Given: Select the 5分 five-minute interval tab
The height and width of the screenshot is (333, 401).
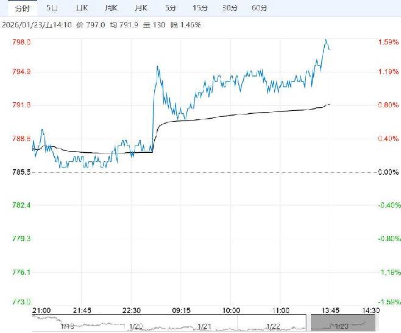Looking at the screenshot, I should point(171,8).
